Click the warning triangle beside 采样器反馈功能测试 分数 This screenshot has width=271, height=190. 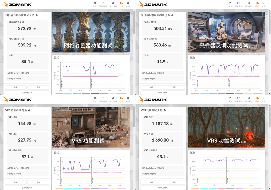point(172,15)
